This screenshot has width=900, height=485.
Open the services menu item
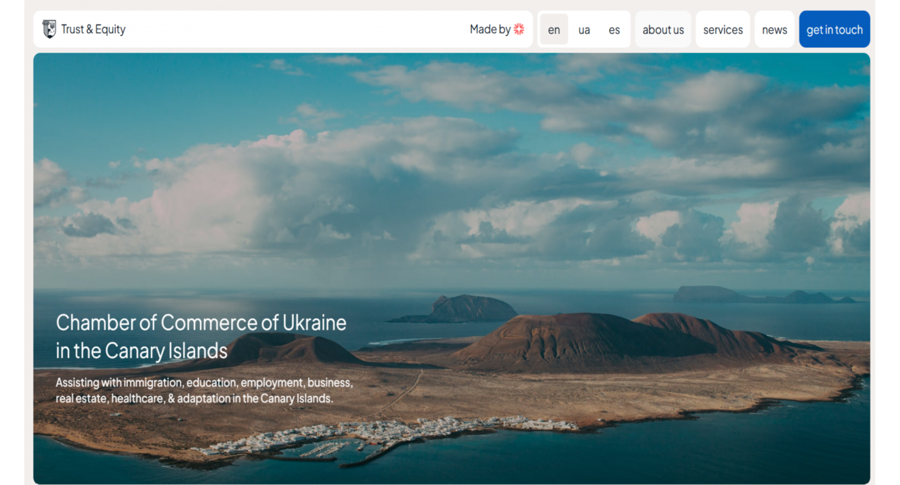coord(723,30)
